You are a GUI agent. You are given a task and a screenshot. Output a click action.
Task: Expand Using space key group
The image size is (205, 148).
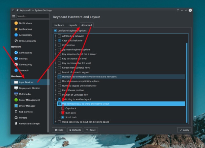coord(55,122)
